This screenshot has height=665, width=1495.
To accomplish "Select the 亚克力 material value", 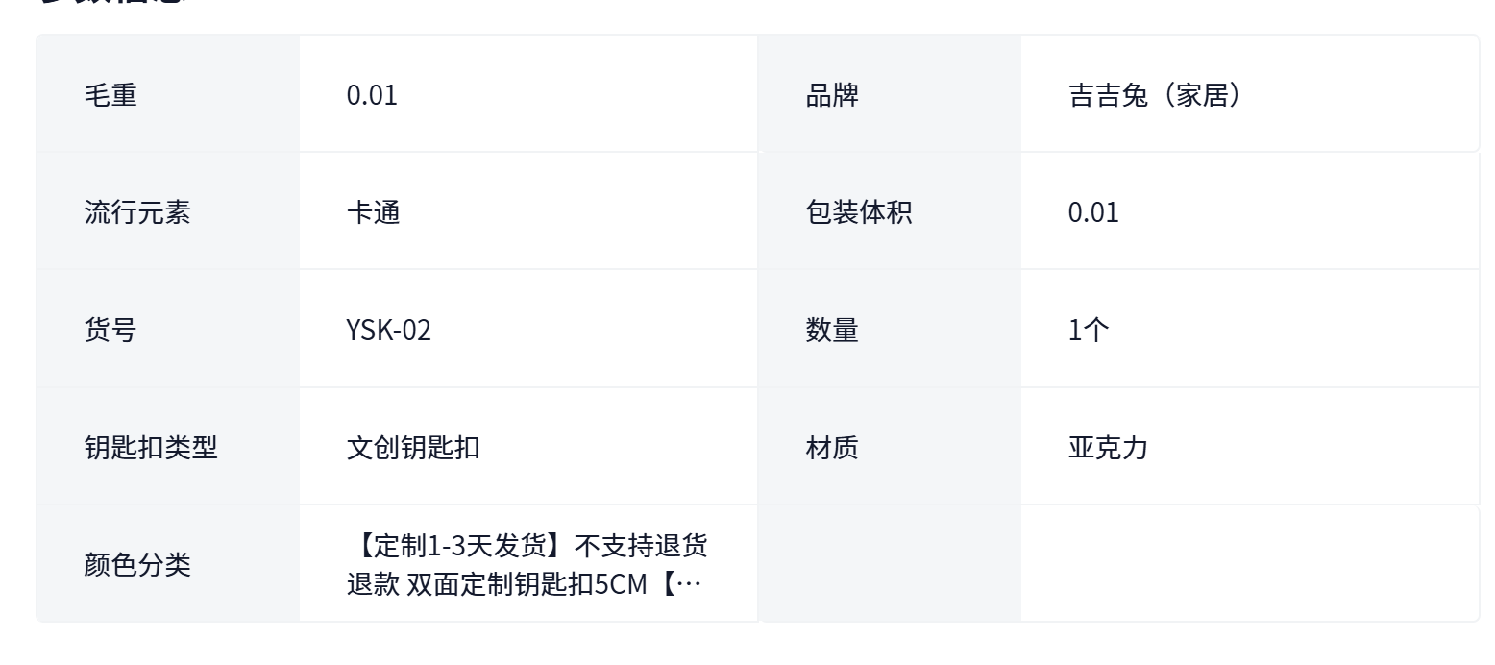I will (1108, 447).
